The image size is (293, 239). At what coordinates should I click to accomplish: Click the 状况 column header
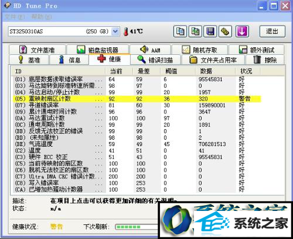tap(248, 71)
